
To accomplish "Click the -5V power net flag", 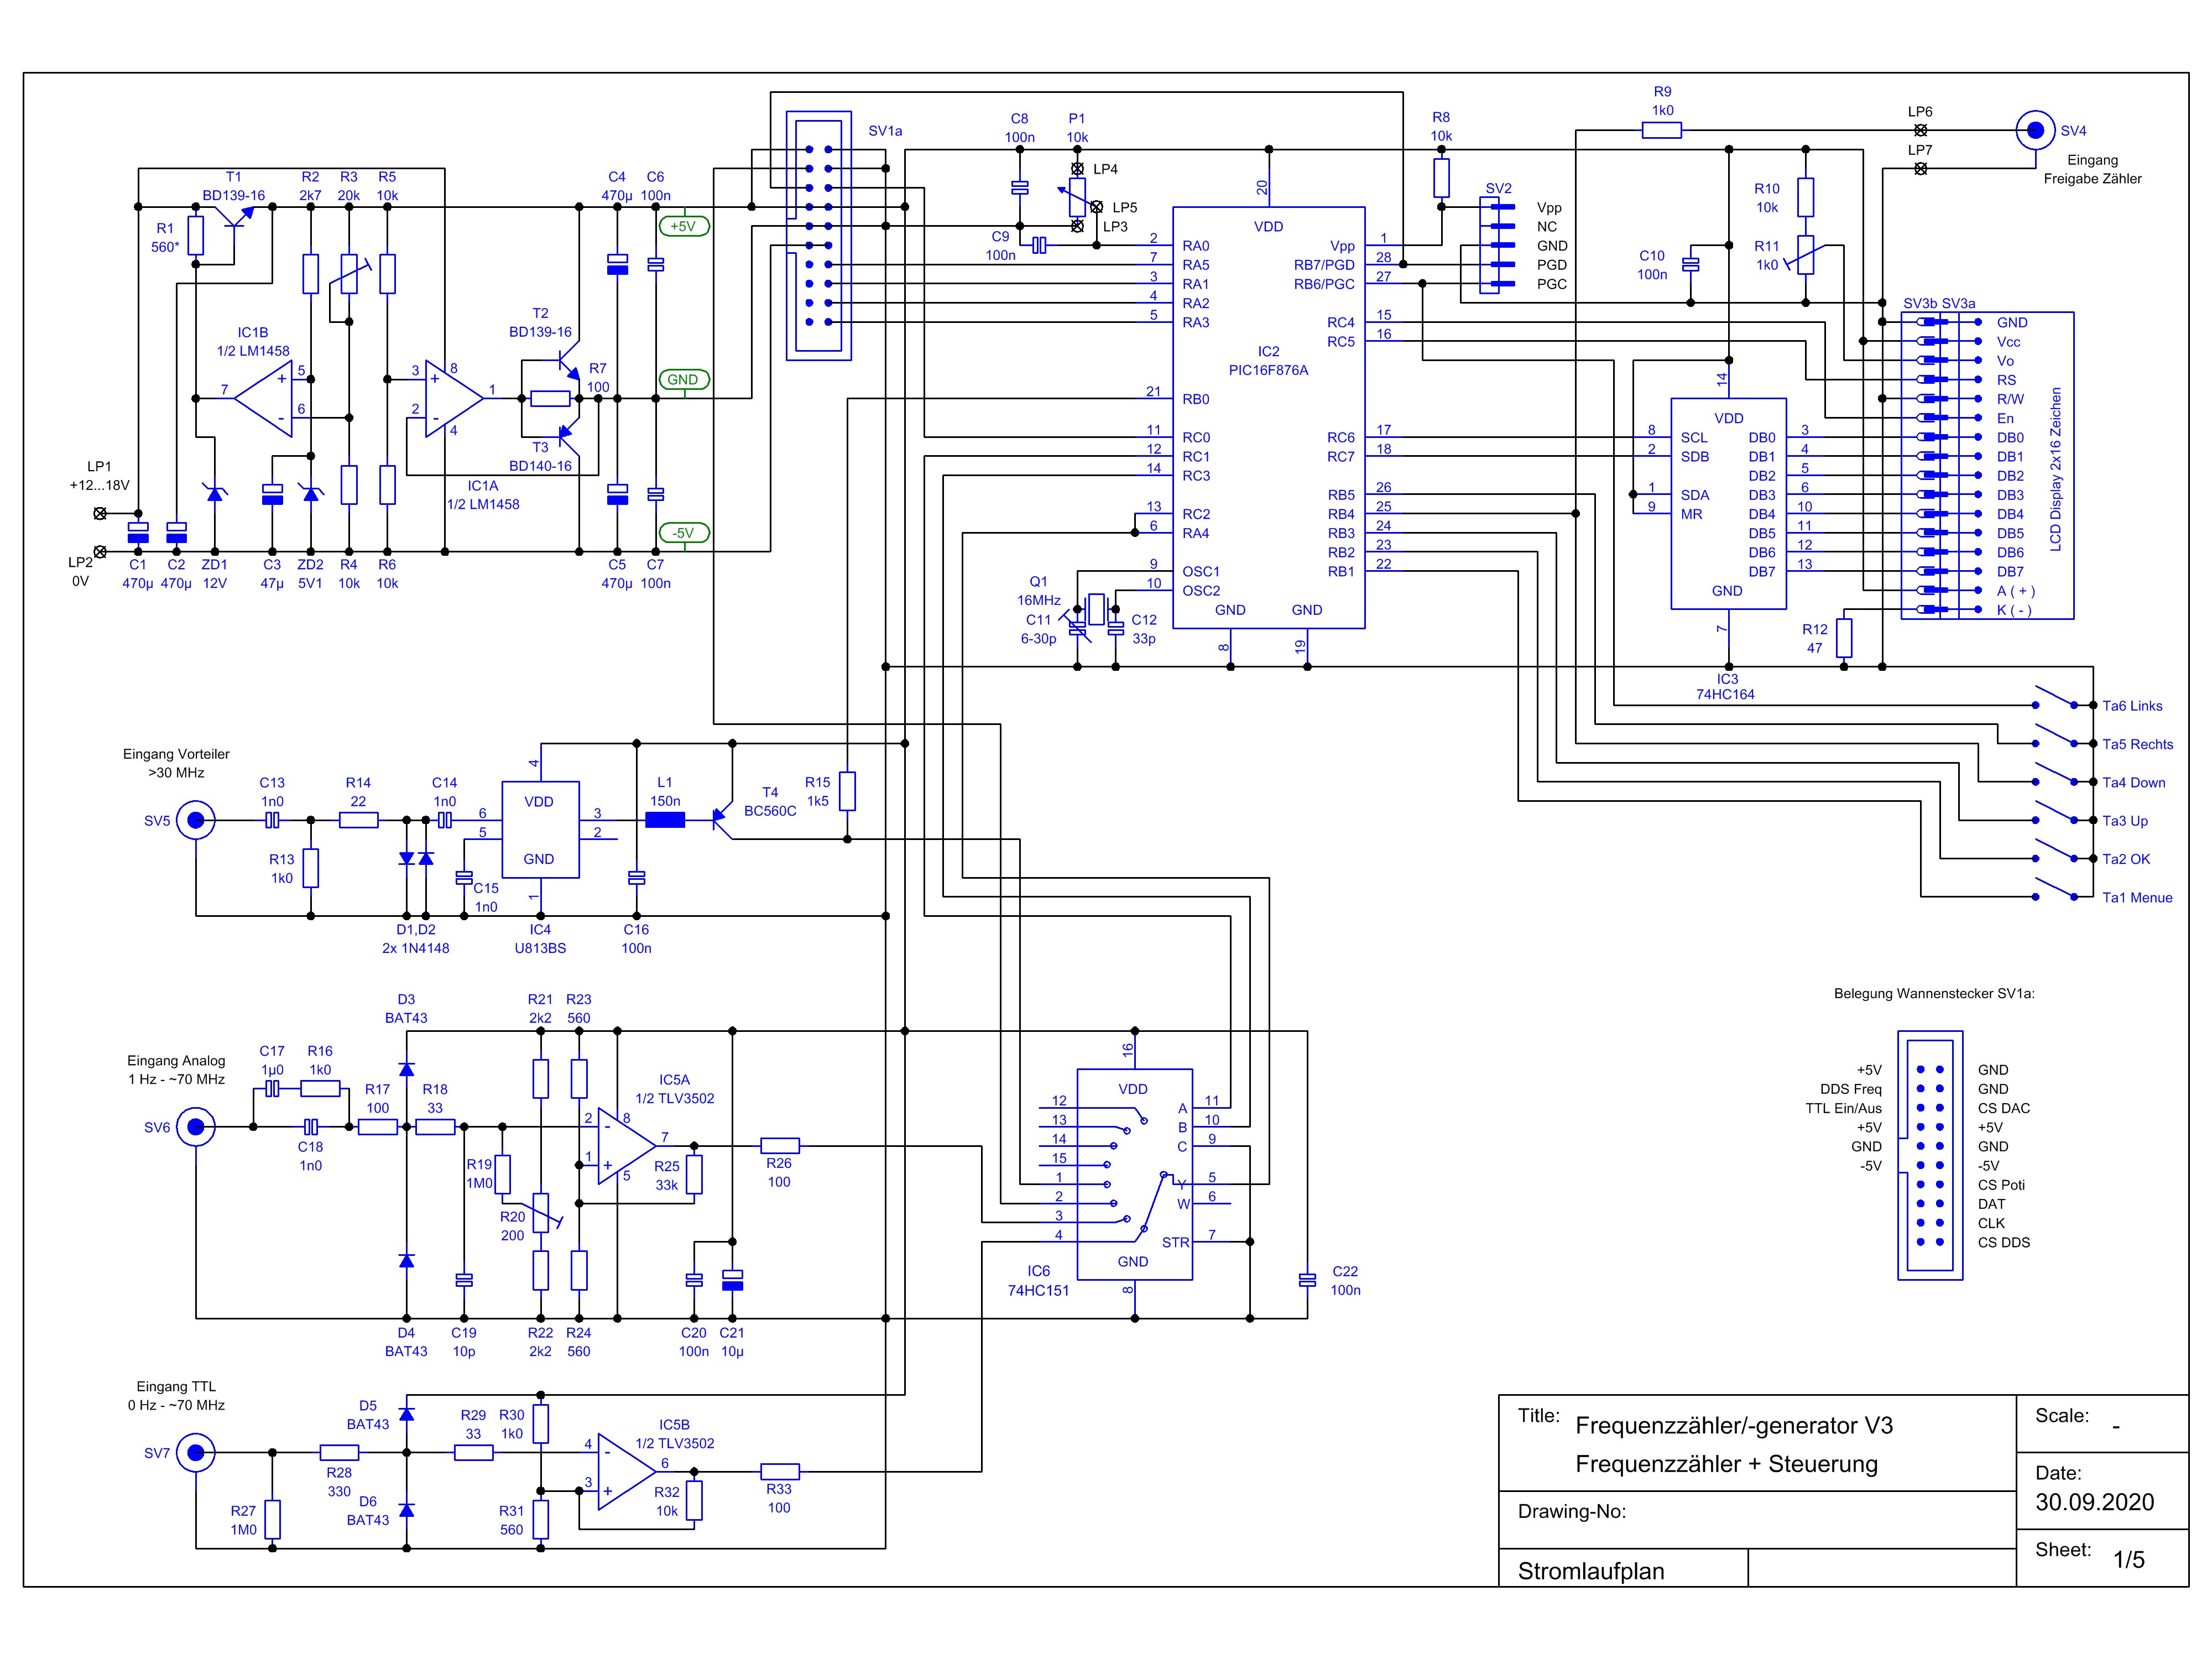I will pos(684,533).
